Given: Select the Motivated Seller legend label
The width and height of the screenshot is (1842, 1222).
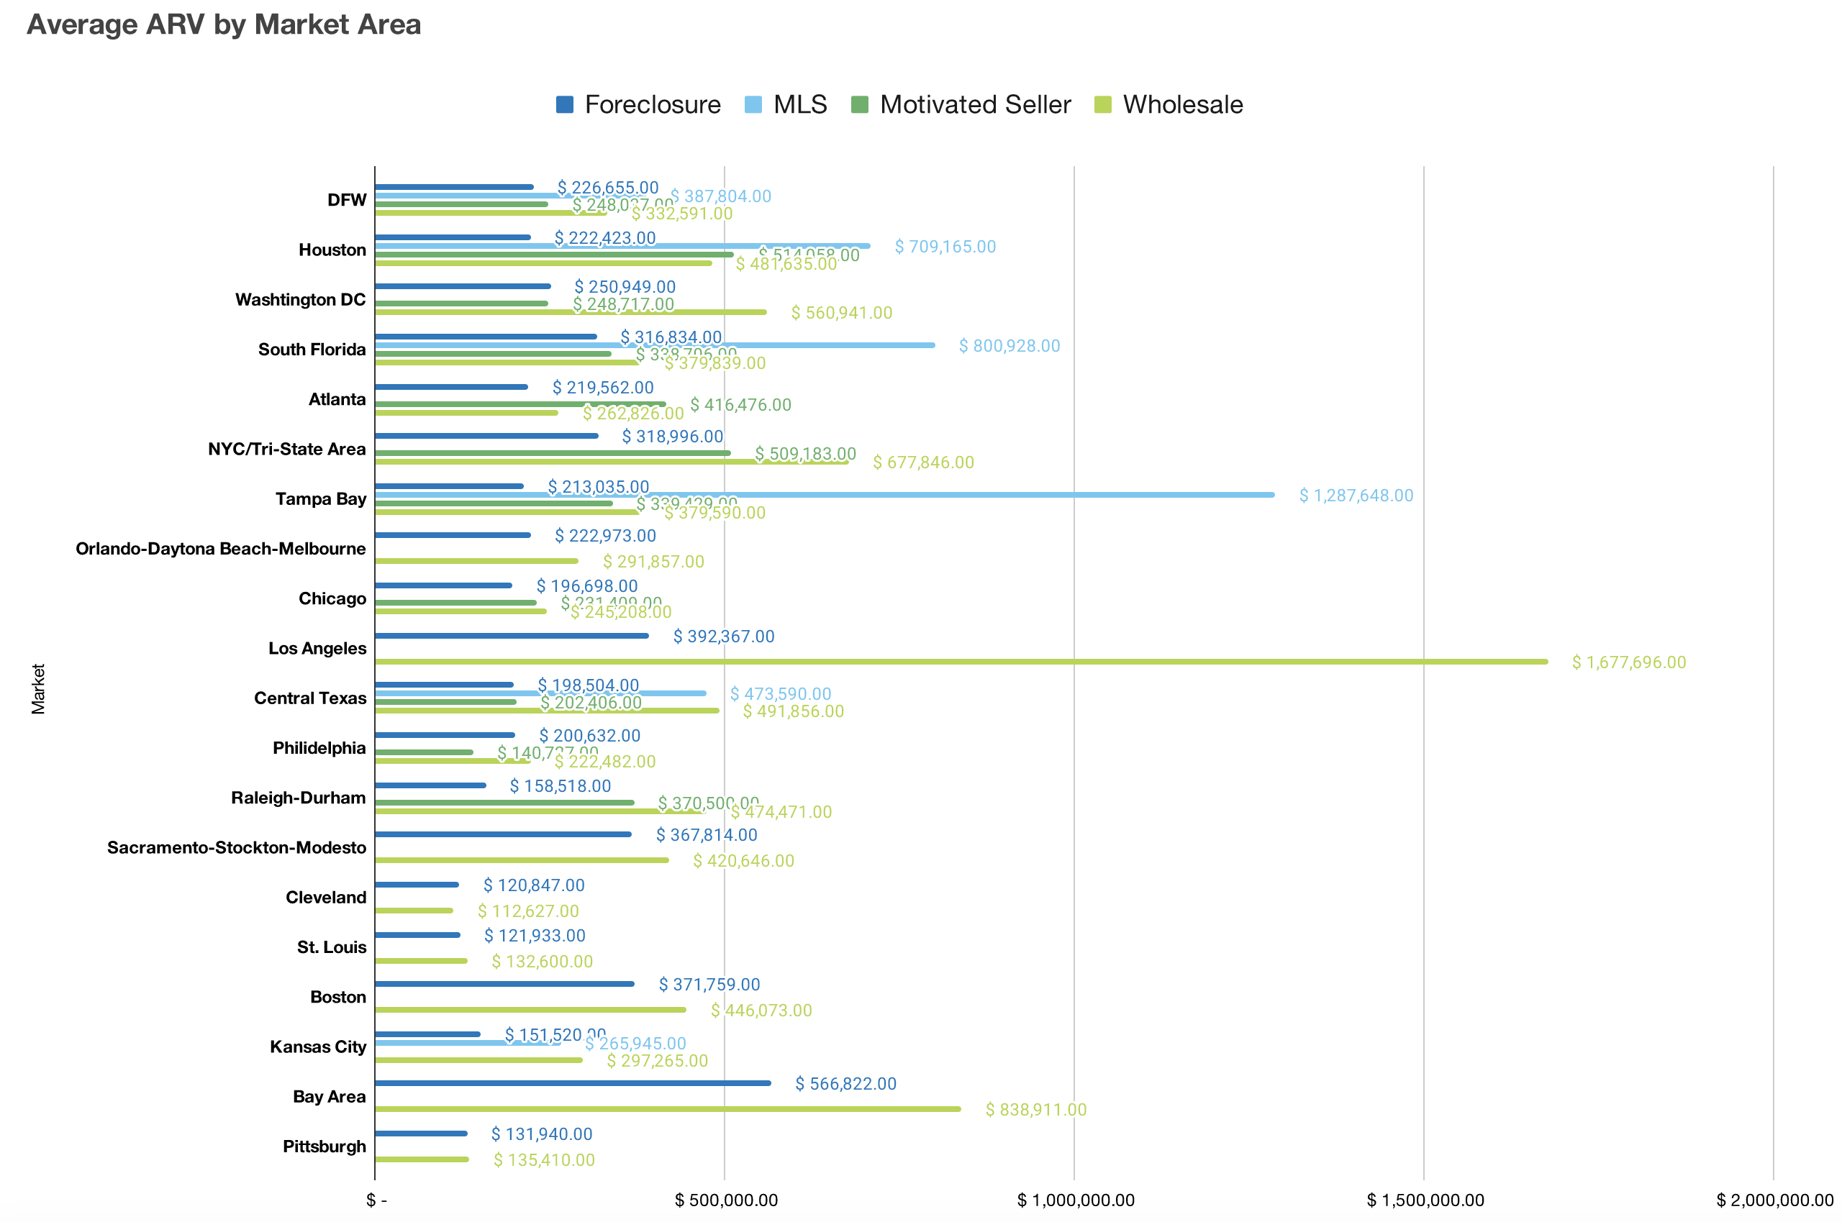Looking at the screenshot, I should [975, 104].
